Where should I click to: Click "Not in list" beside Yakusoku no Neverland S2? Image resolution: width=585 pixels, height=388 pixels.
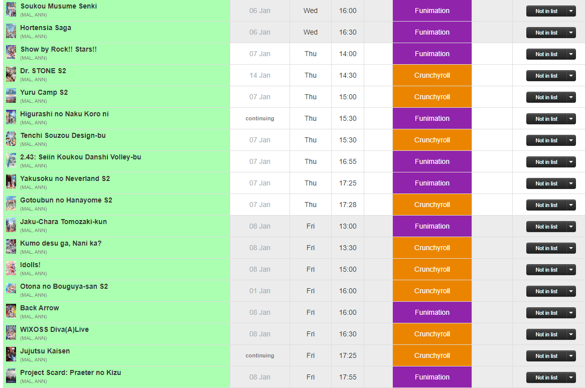coord(546,184)
